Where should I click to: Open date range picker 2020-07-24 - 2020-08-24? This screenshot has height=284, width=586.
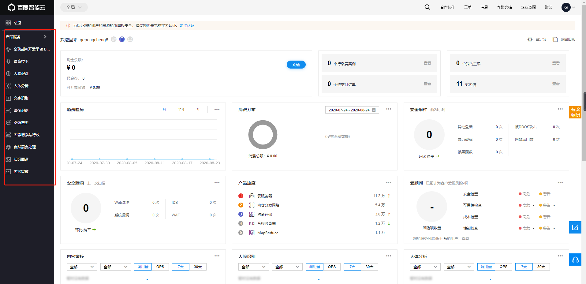[352, 110]
